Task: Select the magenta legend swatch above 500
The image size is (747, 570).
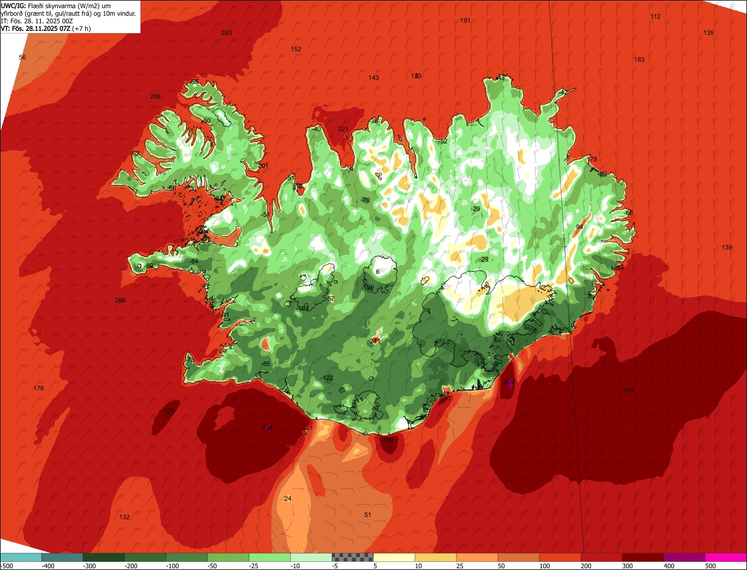Action: pos(726,557)
